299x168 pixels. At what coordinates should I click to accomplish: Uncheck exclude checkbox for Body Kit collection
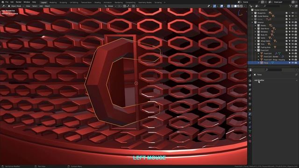click(x=286, y=35)
